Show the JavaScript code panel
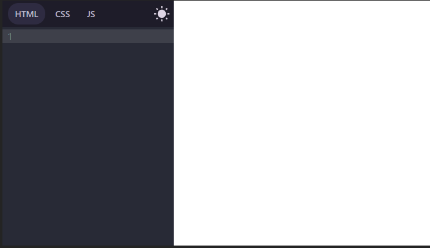Screen dimensions: 430x248 (x=91, y=14)
